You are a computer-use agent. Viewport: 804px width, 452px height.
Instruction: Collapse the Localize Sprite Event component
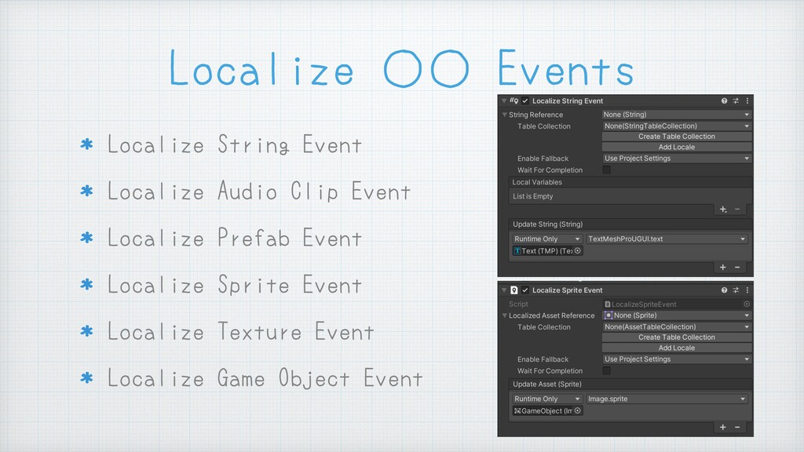(x=504, y=290)
